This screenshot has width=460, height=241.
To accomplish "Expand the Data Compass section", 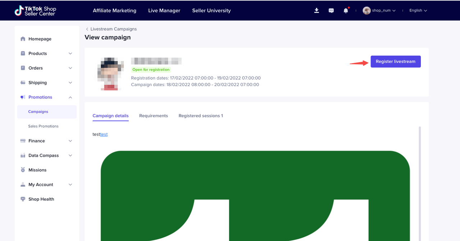I will click(70, 155).
